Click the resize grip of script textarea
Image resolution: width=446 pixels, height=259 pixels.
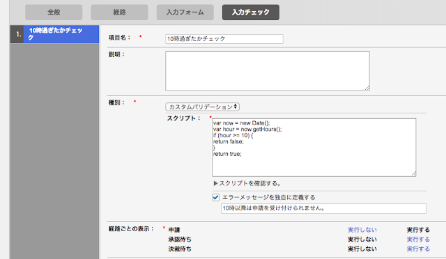click(x=413, y=173)
